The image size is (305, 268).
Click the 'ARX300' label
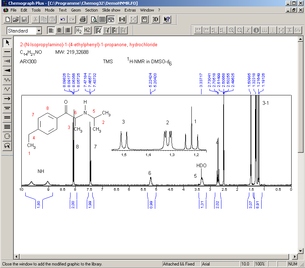tap(28, 61)
